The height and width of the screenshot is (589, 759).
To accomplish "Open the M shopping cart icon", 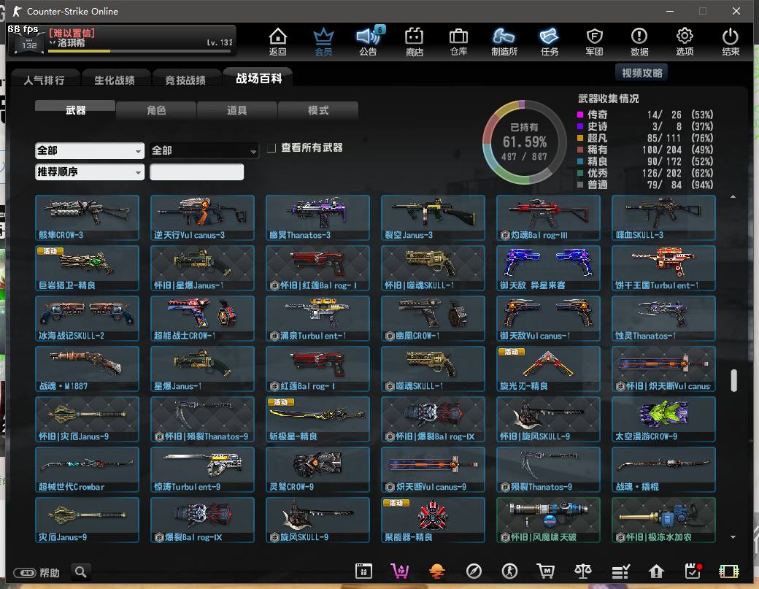I will [x=546, y=571].
